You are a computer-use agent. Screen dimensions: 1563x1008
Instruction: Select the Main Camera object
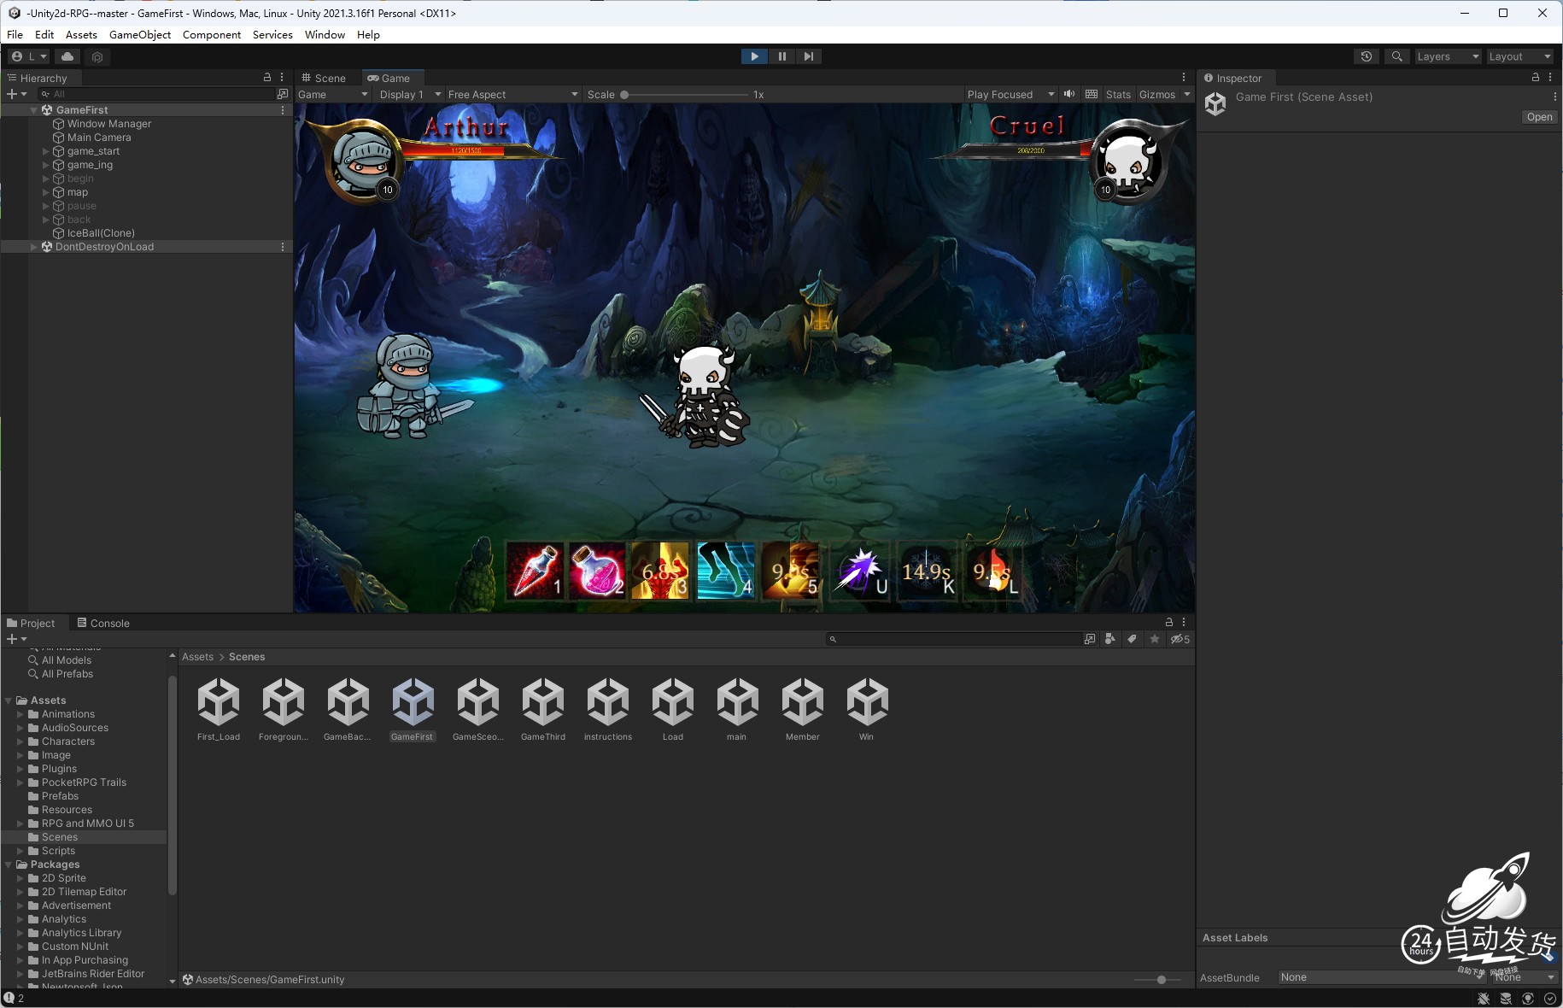point(99,138)
